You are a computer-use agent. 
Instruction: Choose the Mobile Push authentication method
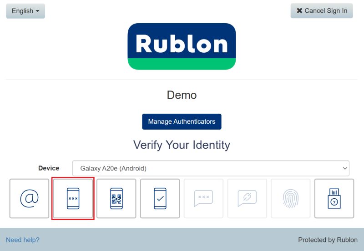point(160,198)
